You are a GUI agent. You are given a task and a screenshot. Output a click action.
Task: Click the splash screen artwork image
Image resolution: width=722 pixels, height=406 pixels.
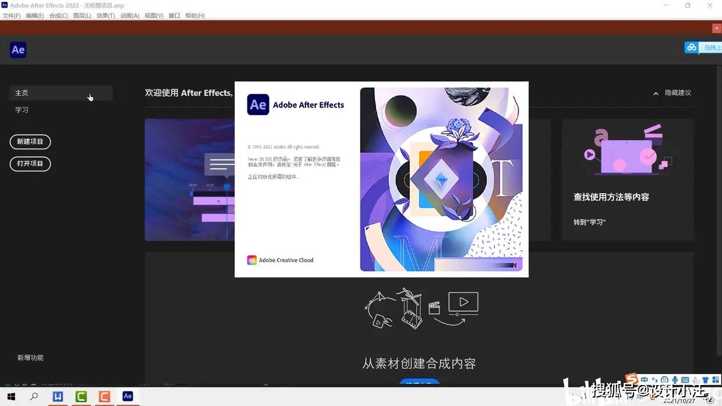pos(441,179)
